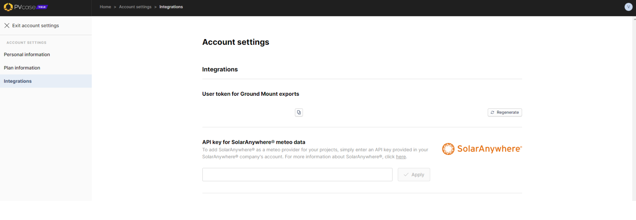Apply the SolarAnywhere API key

414,175
